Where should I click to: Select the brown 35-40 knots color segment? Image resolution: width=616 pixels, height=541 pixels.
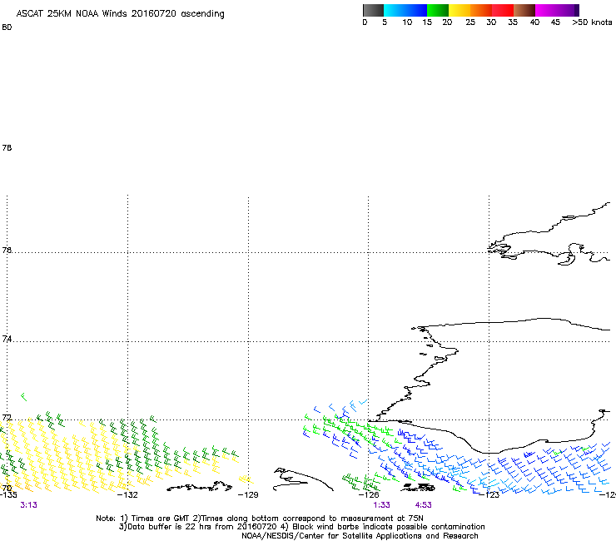tap(524, 10)
